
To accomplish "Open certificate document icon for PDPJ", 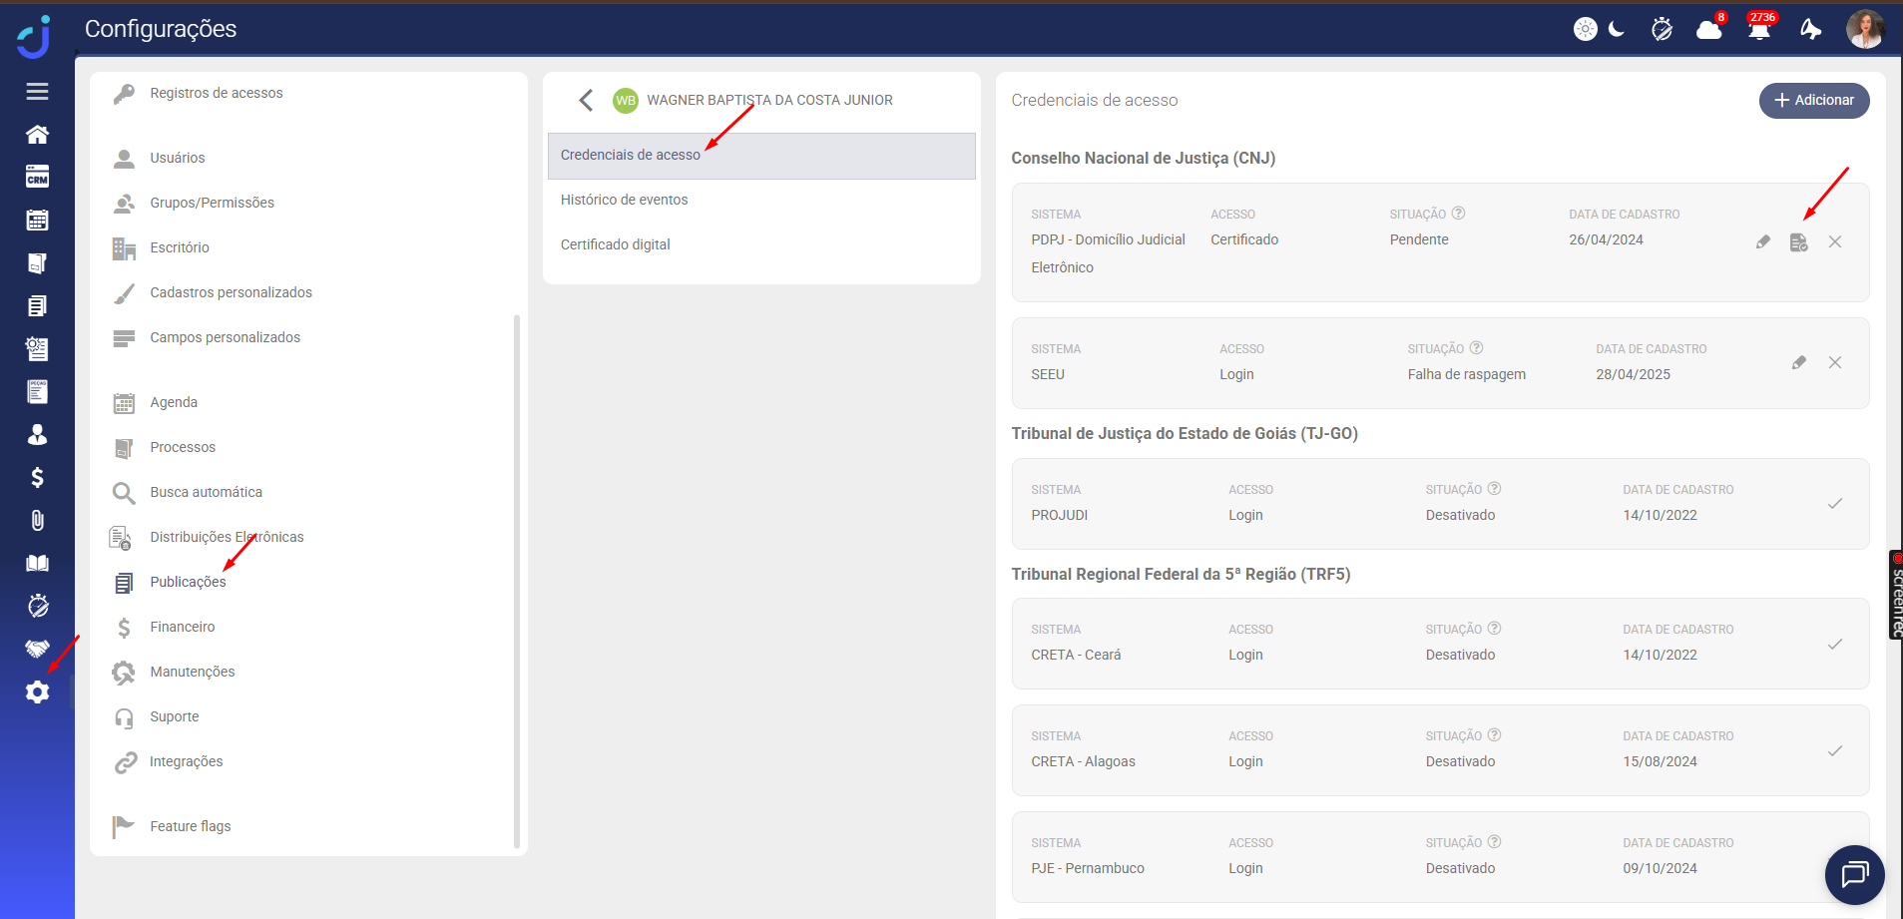I will pyautogui.click(x=1798, y=242).
